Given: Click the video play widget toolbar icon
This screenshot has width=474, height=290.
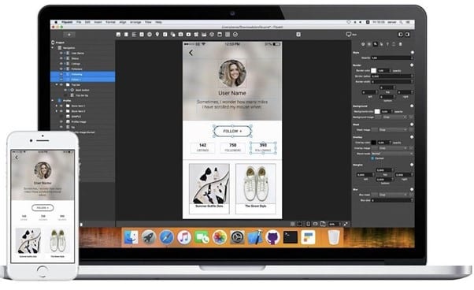Looking at the screenshot, I should [x=188, y=35].
